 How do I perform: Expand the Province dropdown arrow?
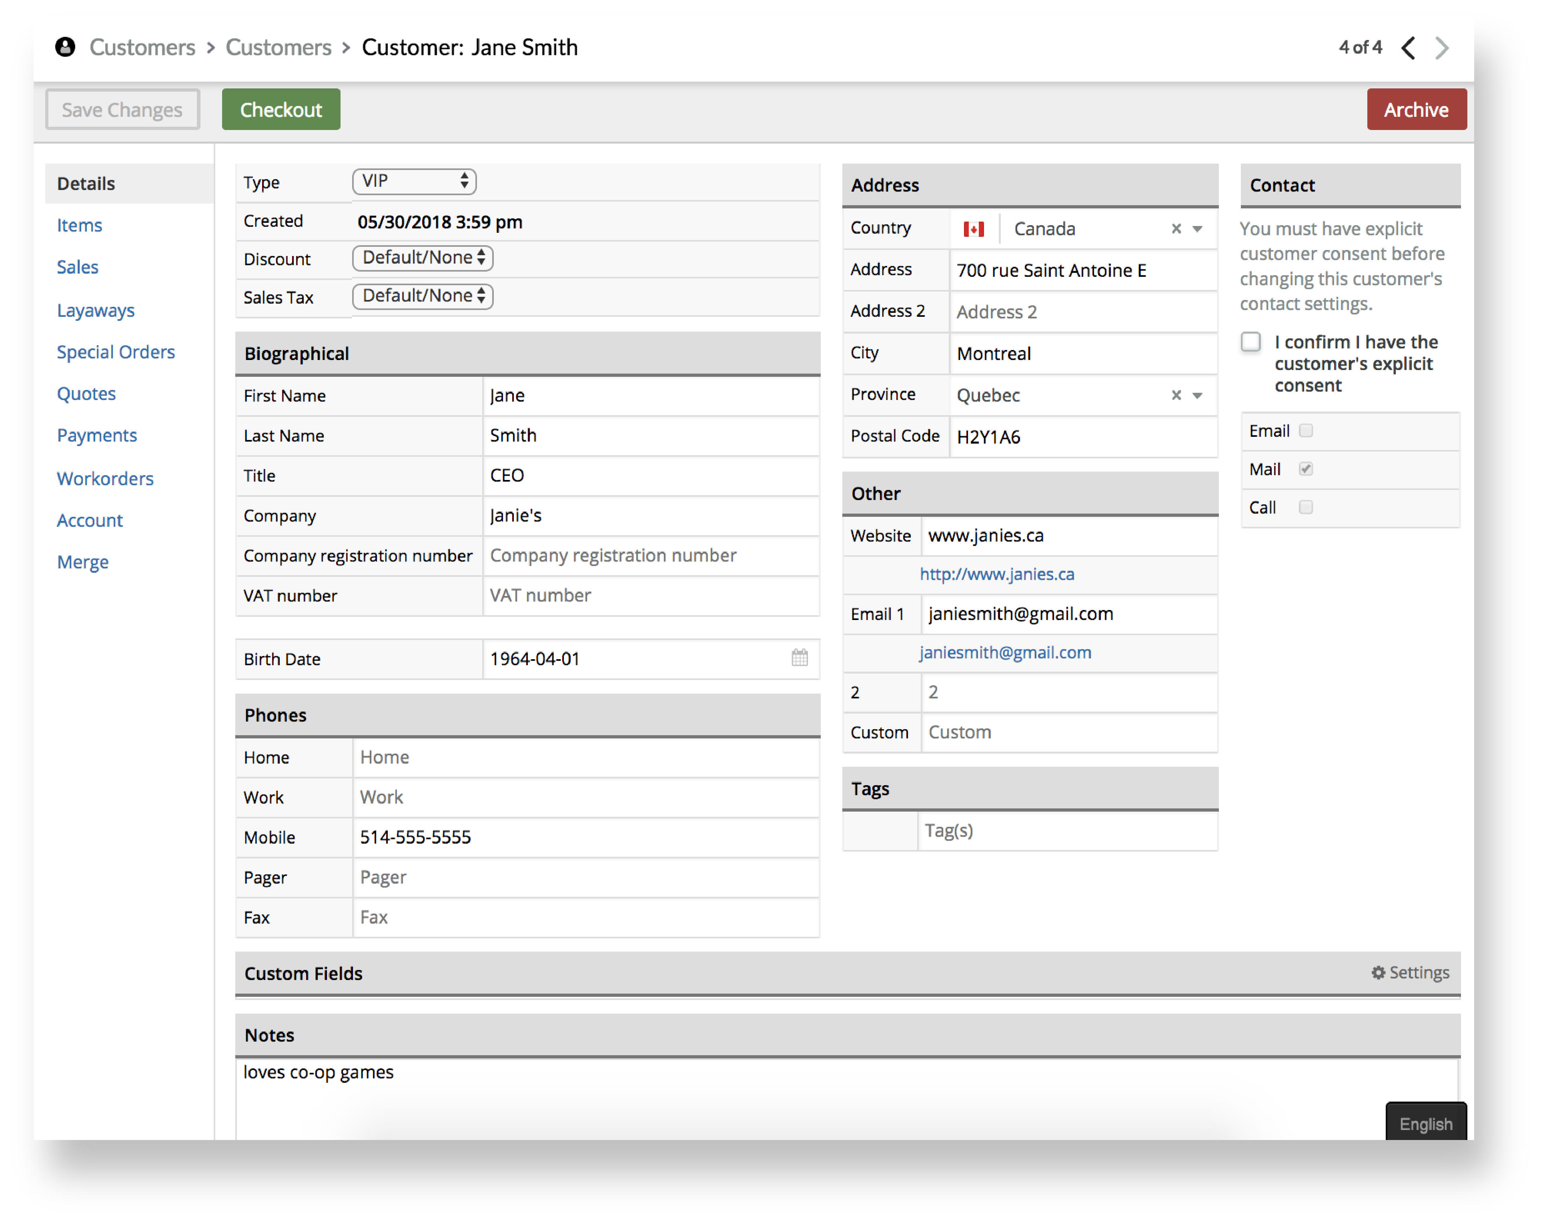[1197, 396]
